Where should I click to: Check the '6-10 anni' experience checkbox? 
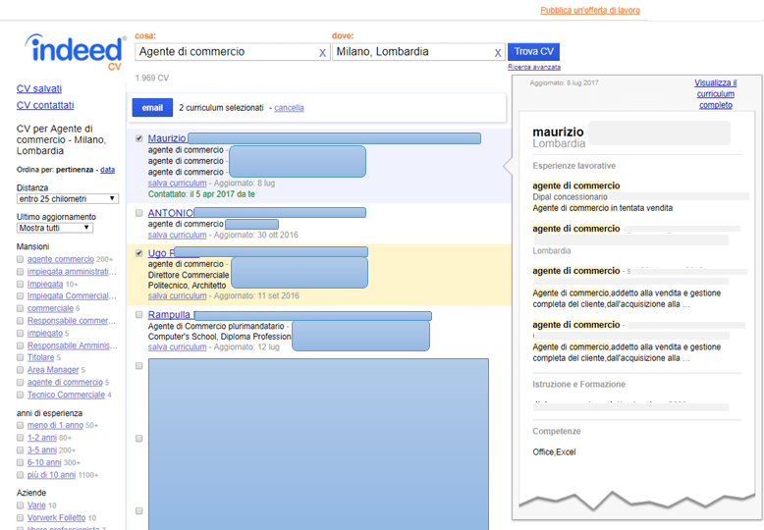tap(20, 462)
